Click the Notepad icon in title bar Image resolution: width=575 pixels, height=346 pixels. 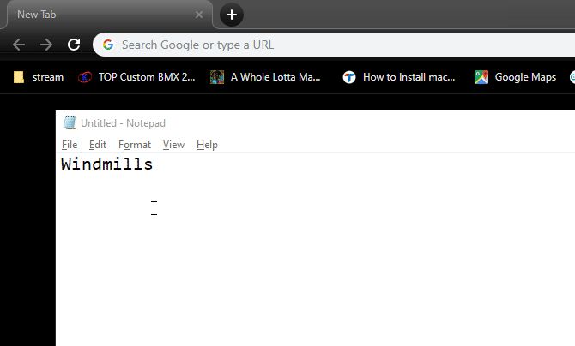70,123
